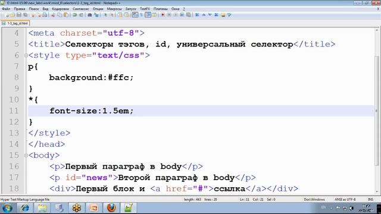Open the Windows Start button

pos(7,208)
